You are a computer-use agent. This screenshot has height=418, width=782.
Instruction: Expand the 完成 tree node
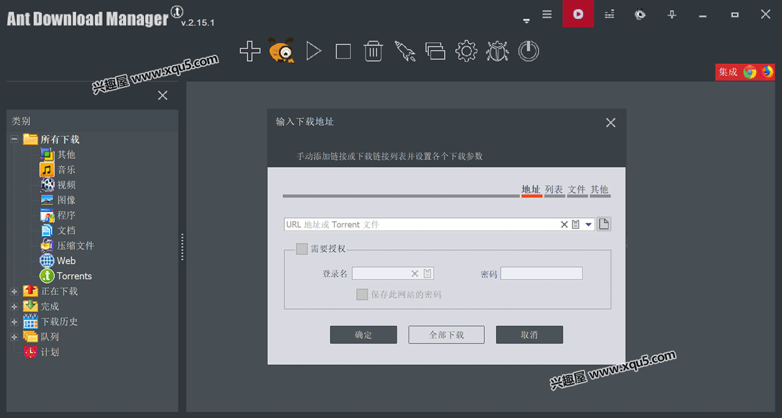pos(14,306)
